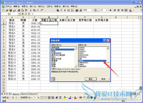Image resolution: width=143 pixels, height=103 pixels.
Task: Select the Rectangle drawing tool
Action: click(42, 97)
